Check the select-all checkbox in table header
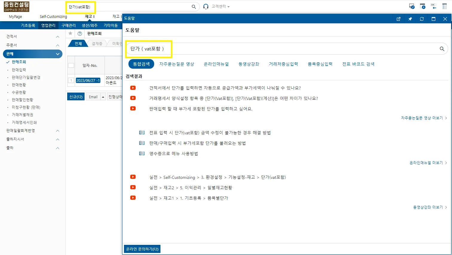The image size is (452, 255). [71, 65]
